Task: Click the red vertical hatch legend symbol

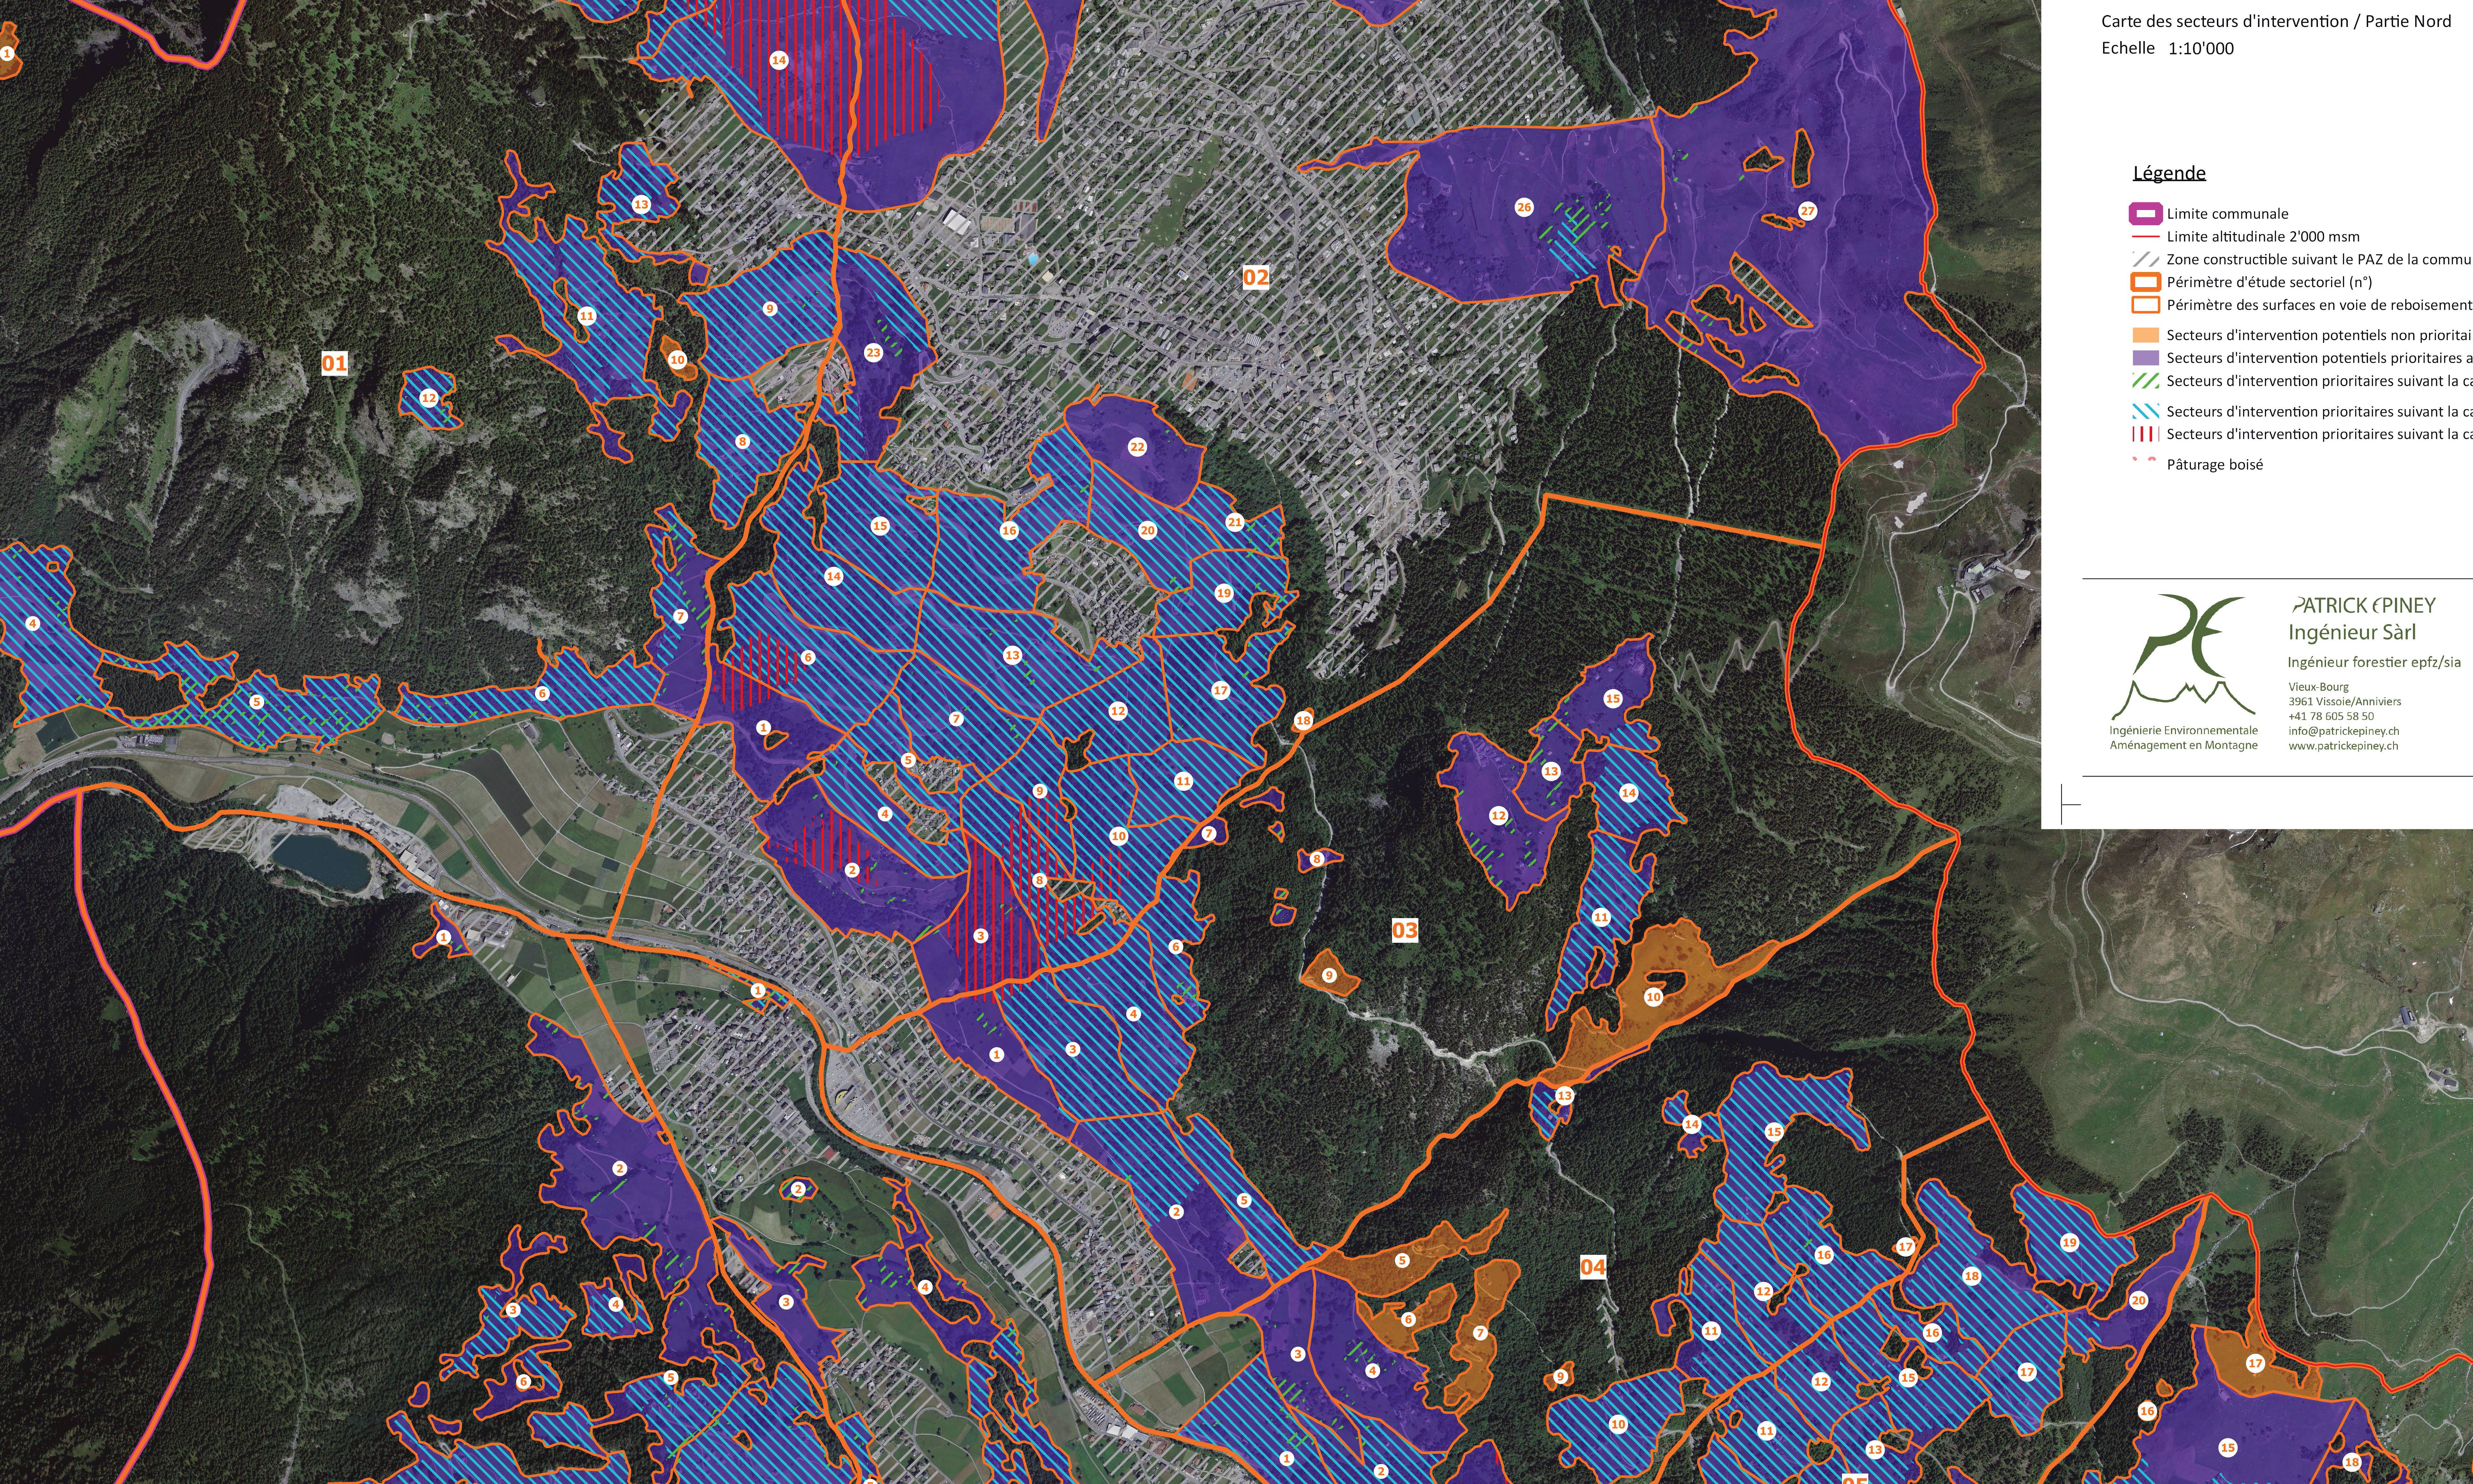Action: pos(2146,434)
